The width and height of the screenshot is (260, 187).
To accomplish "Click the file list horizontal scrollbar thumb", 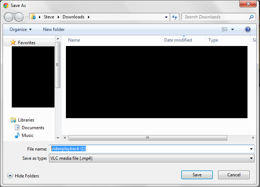I will (x=148, y=138).
